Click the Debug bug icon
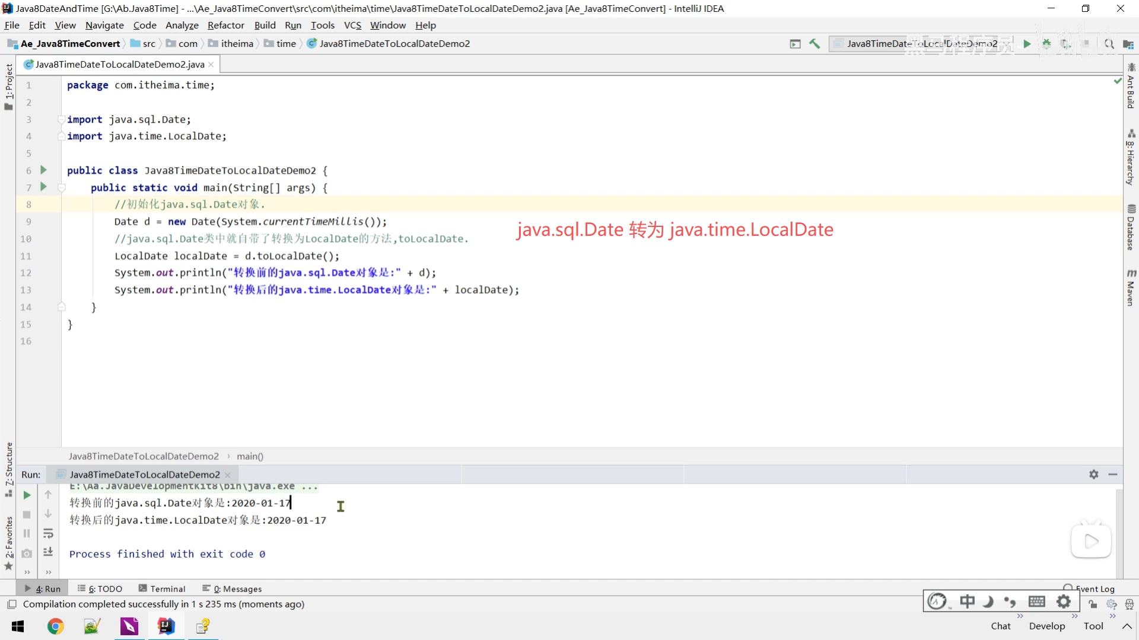The image size is (1139, 640). coord(1046,44)
